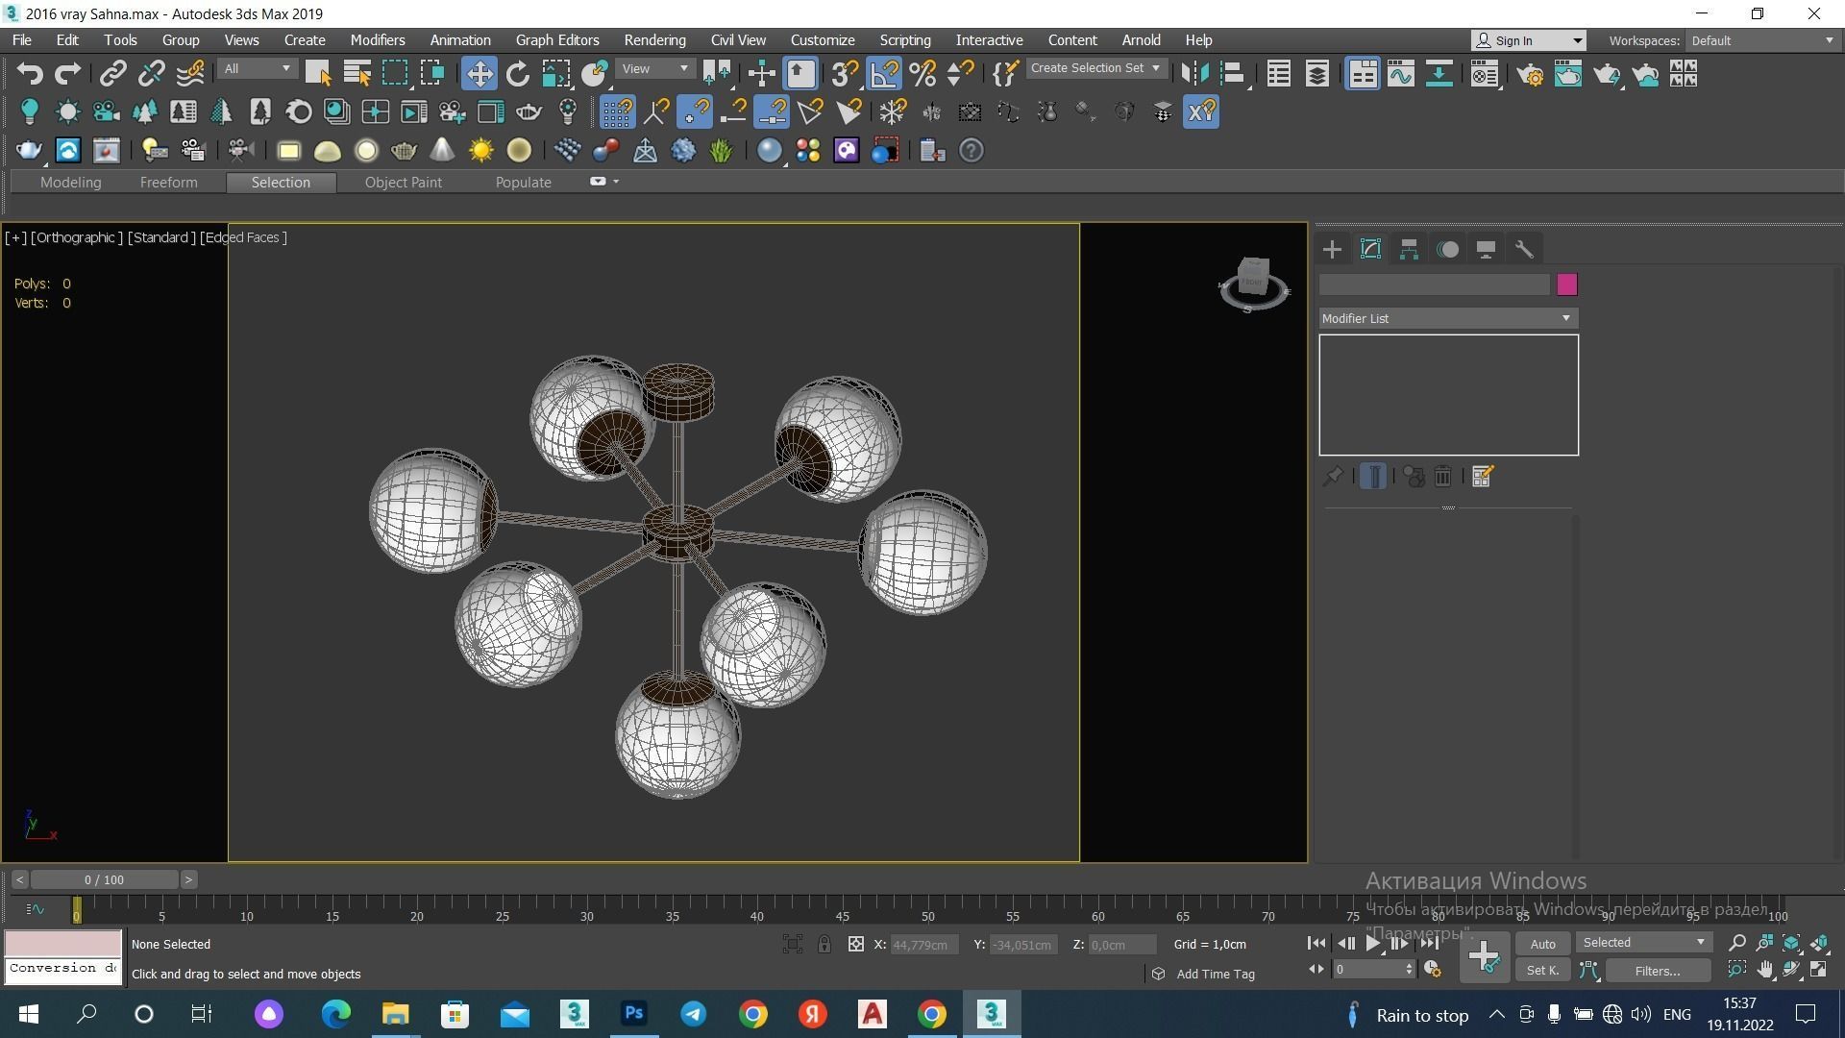The height and width of the screenshot is (1038, 1845).
Task: Open Select by Name list
Action: coord(357,74)
